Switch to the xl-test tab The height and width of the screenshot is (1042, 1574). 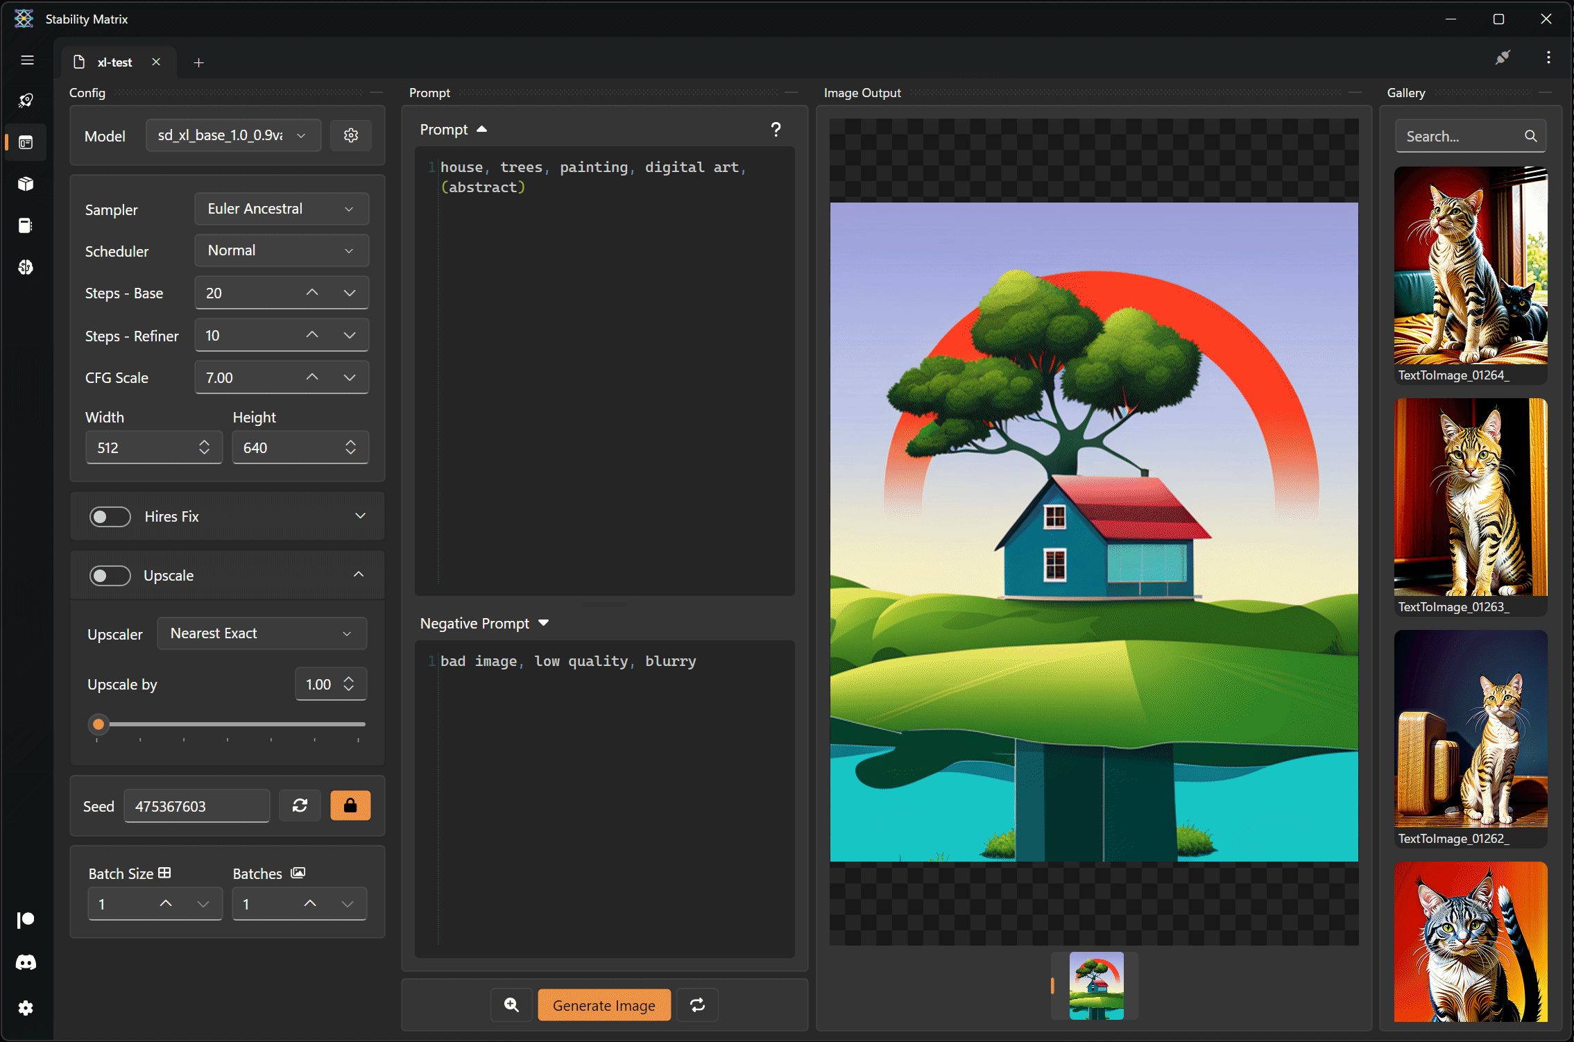115,62
